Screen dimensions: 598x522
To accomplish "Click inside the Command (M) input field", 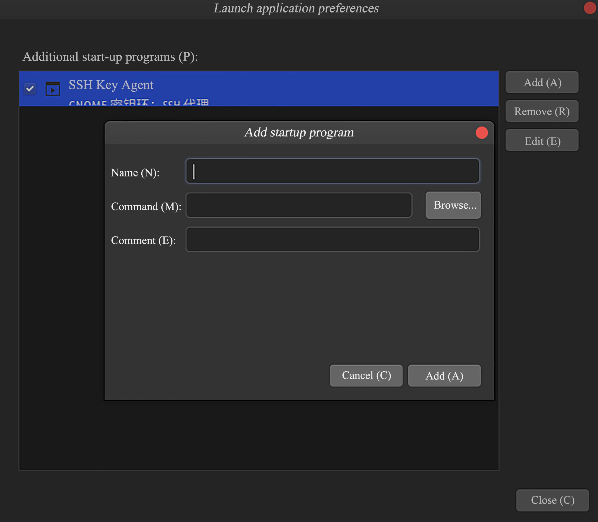I will click(298, 205).
